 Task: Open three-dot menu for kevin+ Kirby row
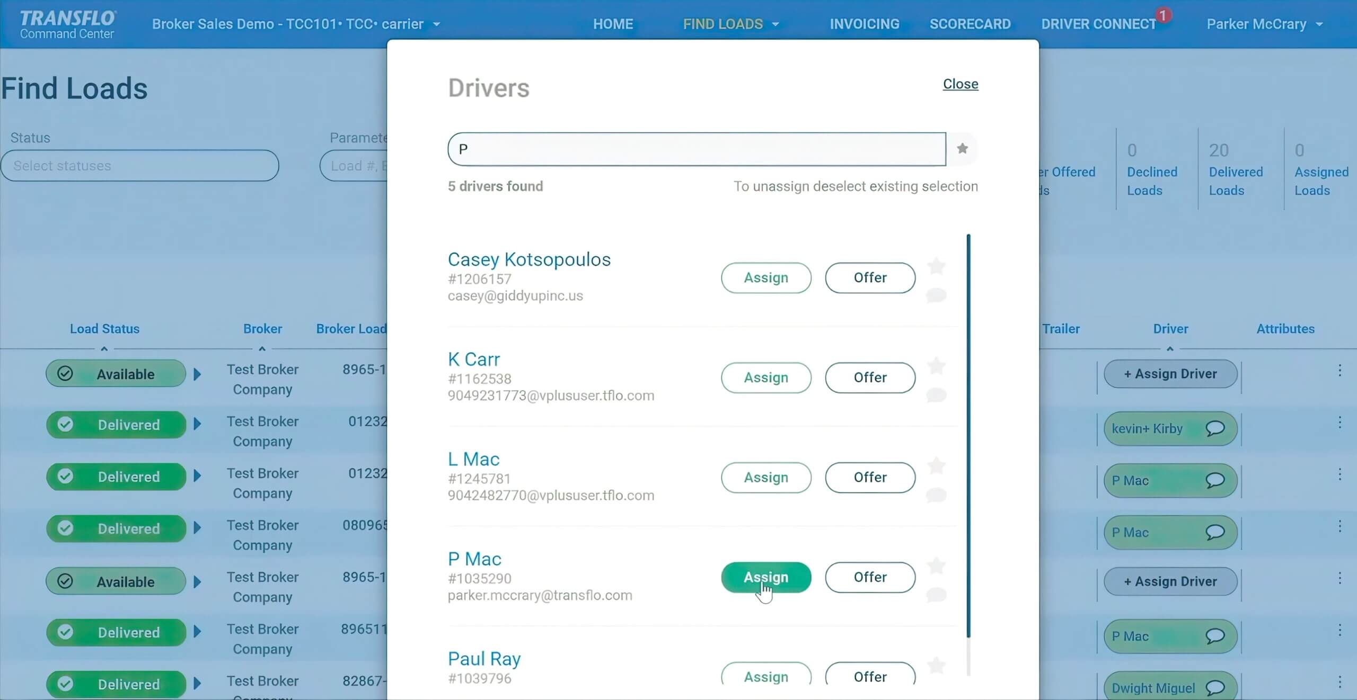pyautogui.click(x=1340, y=423)
